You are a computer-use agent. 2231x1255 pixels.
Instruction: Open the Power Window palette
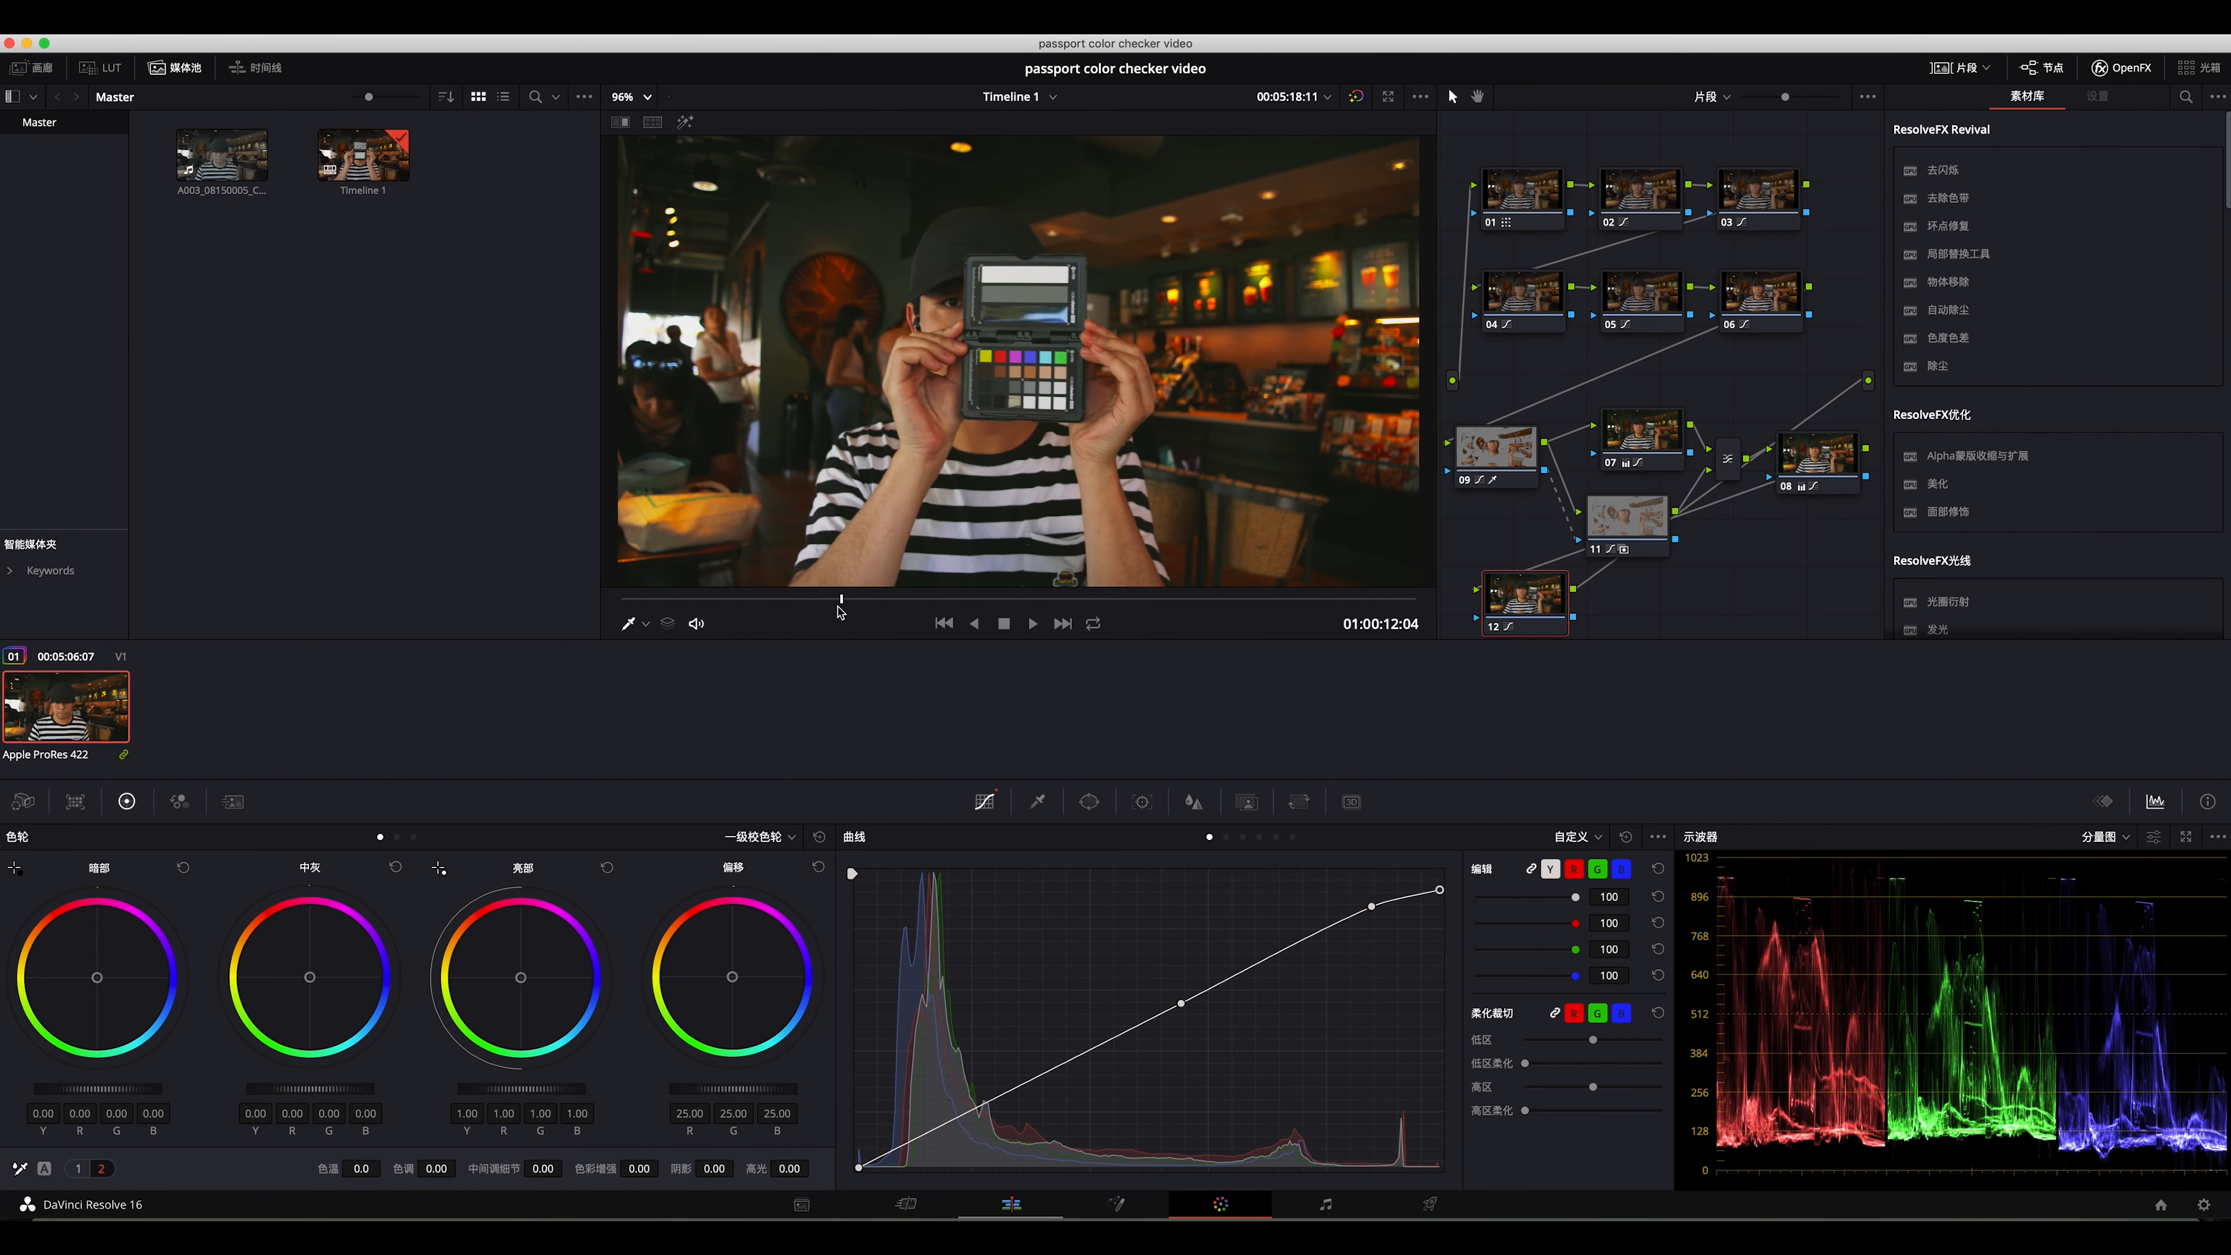click(x=1089, y=802)
